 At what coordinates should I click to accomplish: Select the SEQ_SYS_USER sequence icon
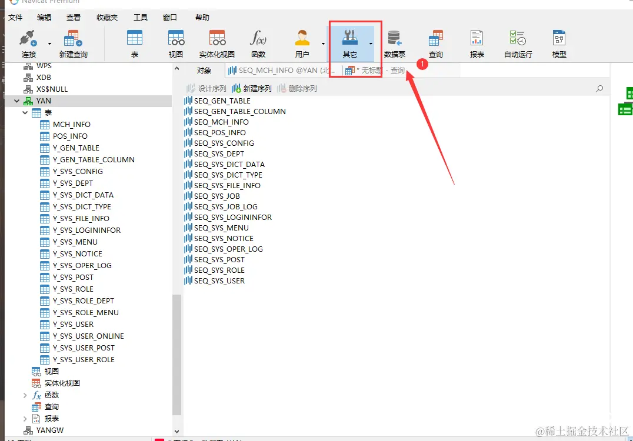pyautogui.click(x=188, y=280)
